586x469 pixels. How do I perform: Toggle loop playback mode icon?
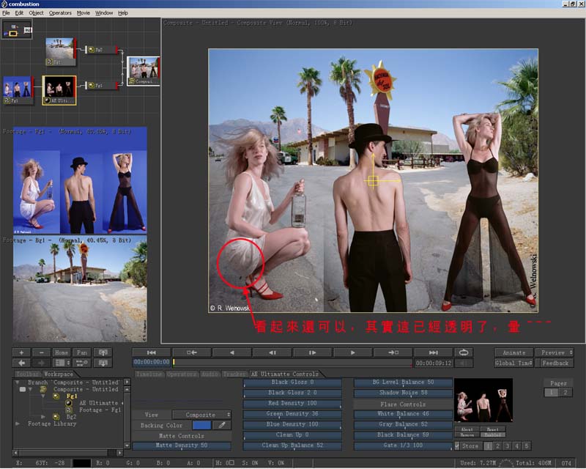pos(464,352)
